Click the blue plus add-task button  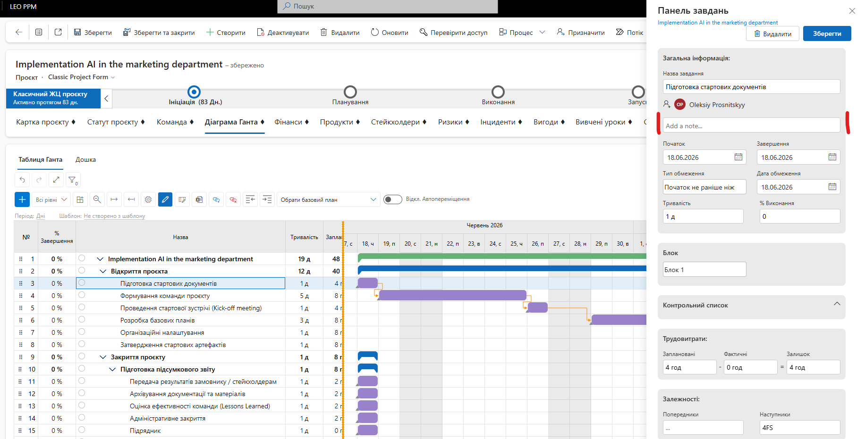point(22,199)
